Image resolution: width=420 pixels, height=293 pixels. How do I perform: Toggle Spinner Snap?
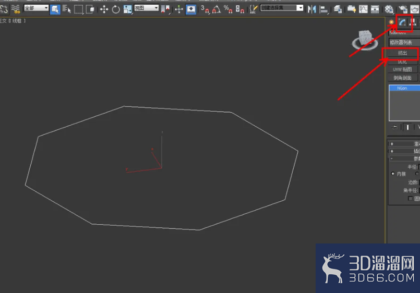tap(239, 9)
